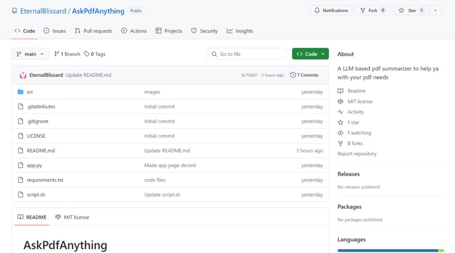Open the src folder
455x253 pixels.
[30, 92]
